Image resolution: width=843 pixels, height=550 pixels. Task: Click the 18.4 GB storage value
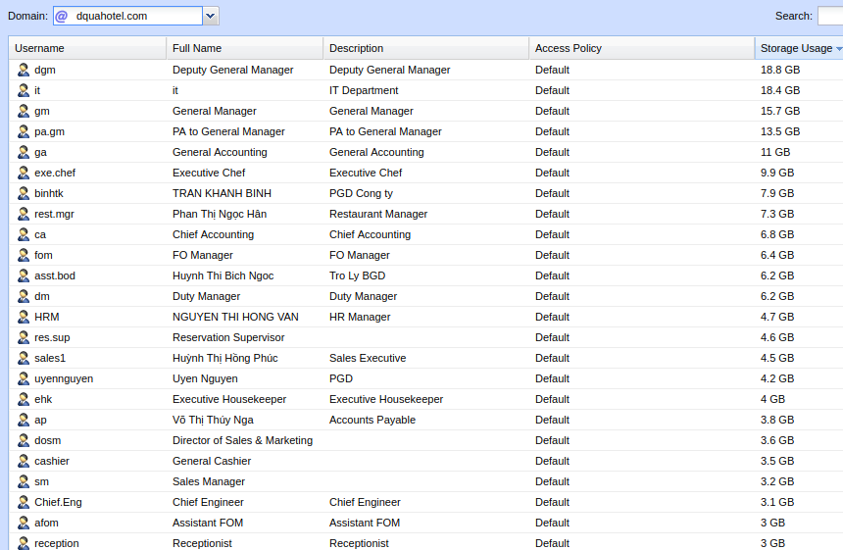click(x=779, y=90)
